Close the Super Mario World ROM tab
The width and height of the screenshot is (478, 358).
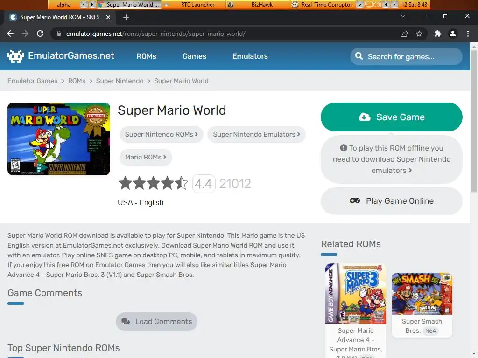108,17
